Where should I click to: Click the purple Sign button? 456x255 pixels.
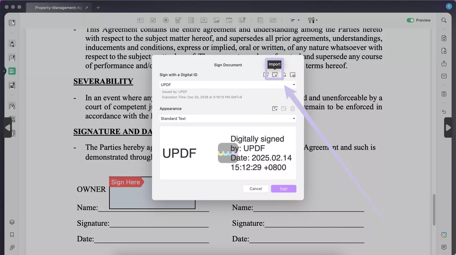click(283, 189)
